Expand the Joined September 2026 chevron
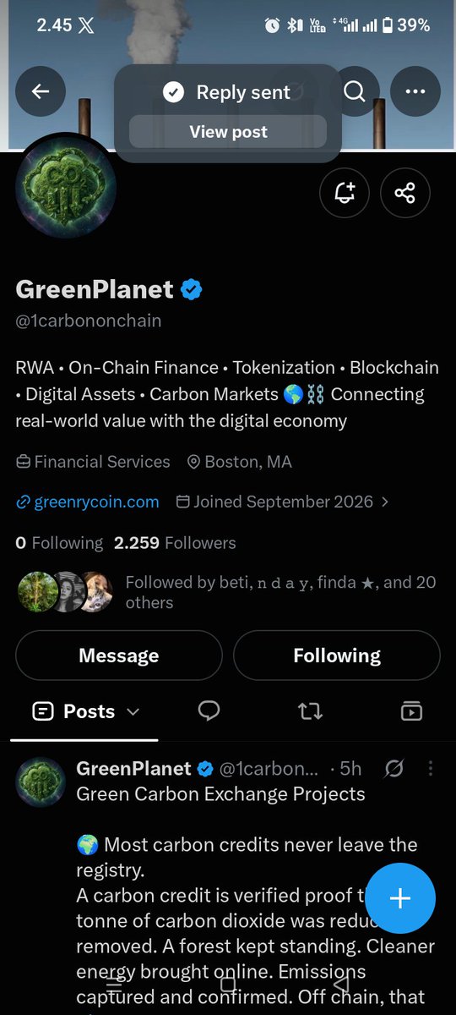This screenshot has height=1015, width=456. click(x=385, y=502)
